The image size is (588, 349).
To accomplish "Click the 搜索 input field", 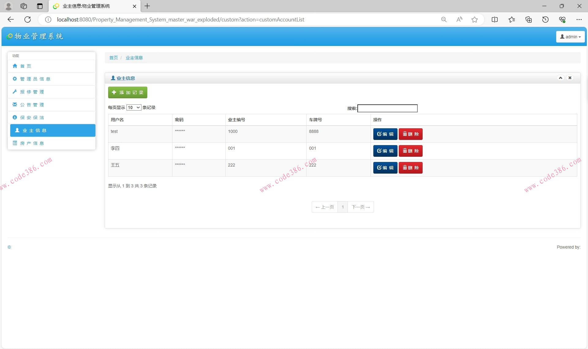I will tap(387, 108).
